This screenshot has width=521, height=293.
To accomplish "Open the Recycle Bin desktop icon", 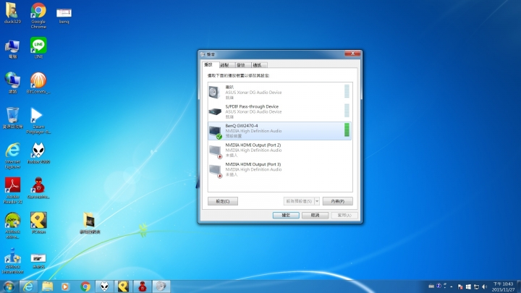I will click(x=12, y=118).
